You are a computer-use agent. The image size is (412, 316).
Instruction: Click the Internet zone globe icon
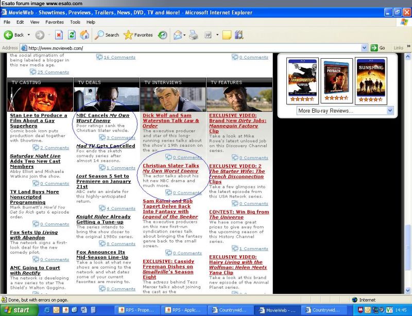point(354,300)
